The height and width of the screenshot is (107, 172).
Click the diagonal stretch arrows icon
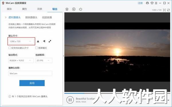coord(50,41)
